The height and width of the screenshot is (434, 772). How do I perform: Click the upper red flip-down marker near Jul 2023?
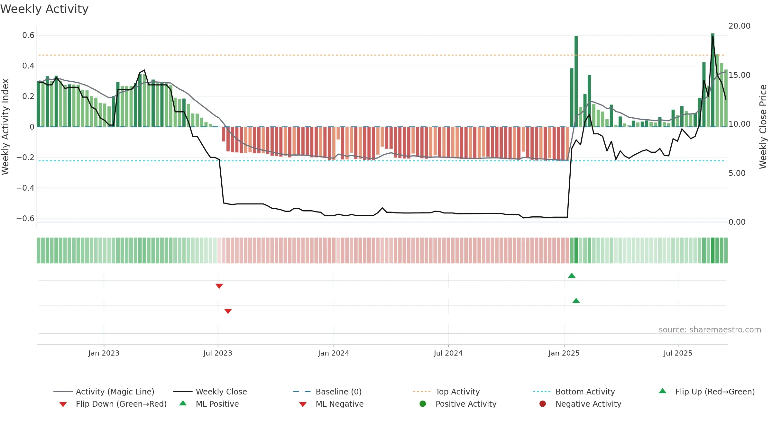219,286
